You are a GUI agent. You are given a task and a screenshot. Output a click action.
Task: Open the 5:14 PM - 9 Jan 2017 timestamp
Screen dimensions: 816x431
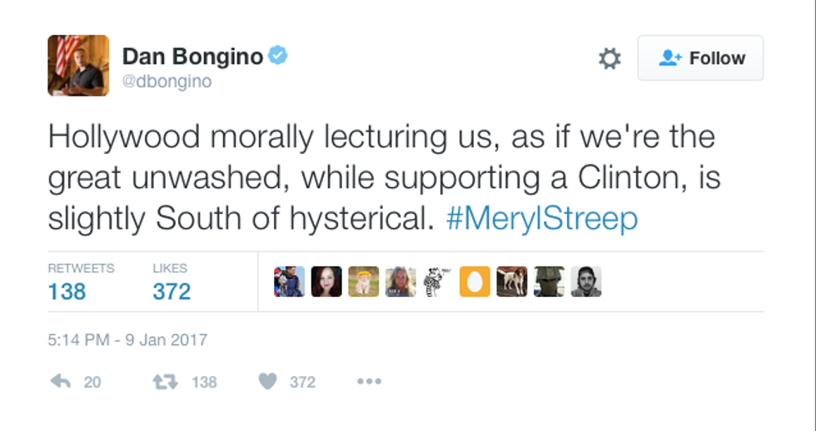click(127, 339)
